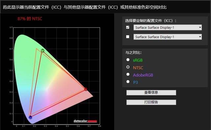This screenshot has height=130, width=211.
Task: Click the '与之对比:' section label
Action: [133, 53]
